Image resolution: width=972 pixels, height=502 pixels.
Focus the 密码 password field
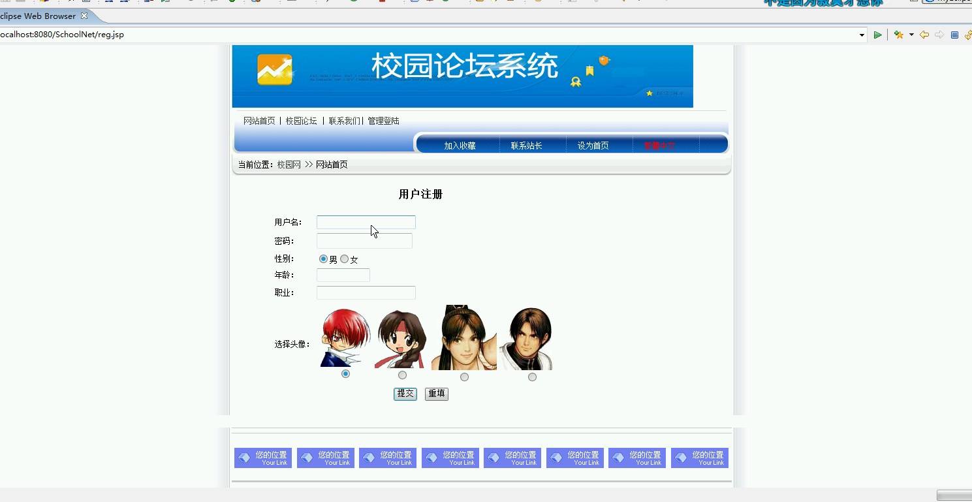pos(364,241)
